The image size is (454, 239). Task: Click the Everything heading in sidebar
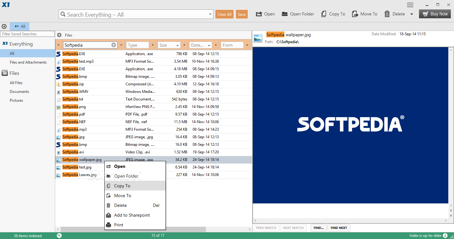click(x=21, y=44)
